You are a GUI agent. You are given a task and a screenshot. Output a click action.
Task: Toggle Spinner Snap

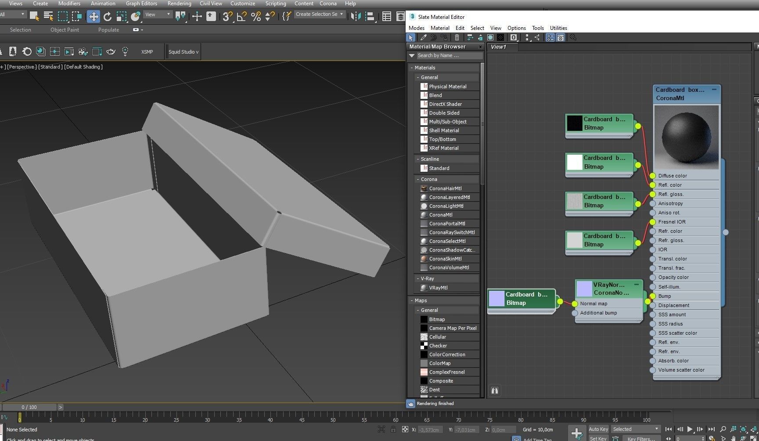tap(270, 16)
